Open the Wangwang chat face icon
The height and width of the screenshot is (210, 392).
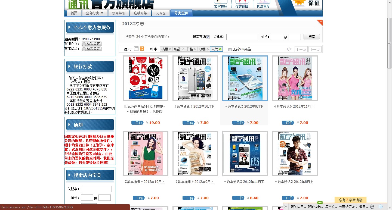[372, 207]
